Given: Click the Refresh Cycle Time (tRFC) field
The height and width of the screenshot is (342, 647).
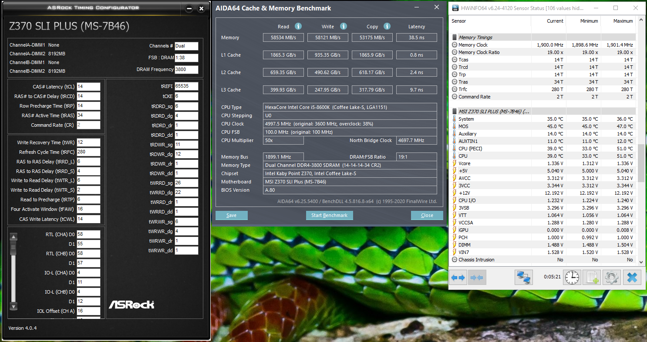Looking at the screenshot, I should coord(88,152).
